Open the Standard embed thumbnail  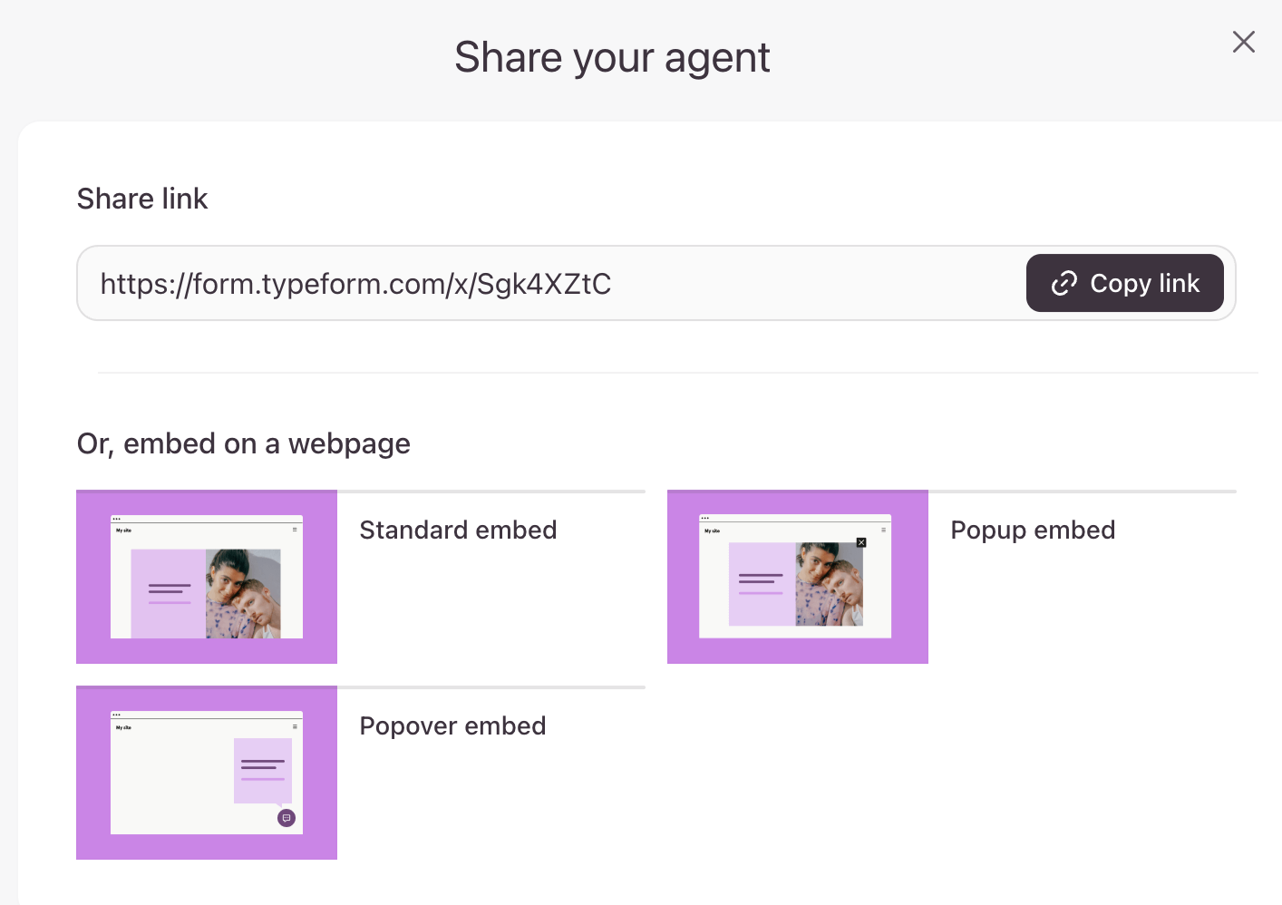207,577
